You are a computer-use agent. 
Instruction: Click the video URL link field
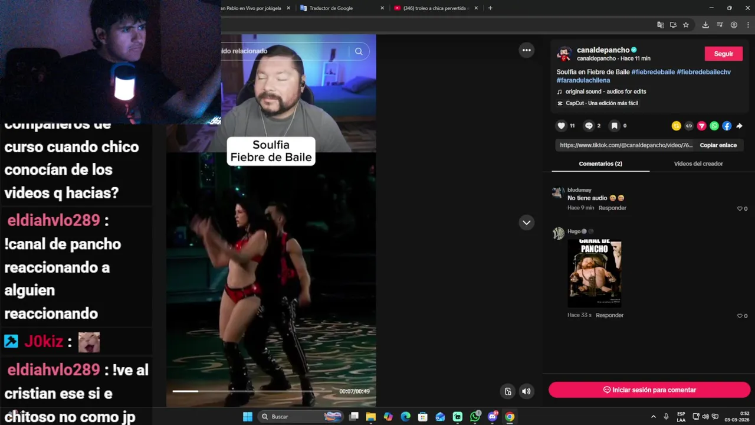click(626, 145)
